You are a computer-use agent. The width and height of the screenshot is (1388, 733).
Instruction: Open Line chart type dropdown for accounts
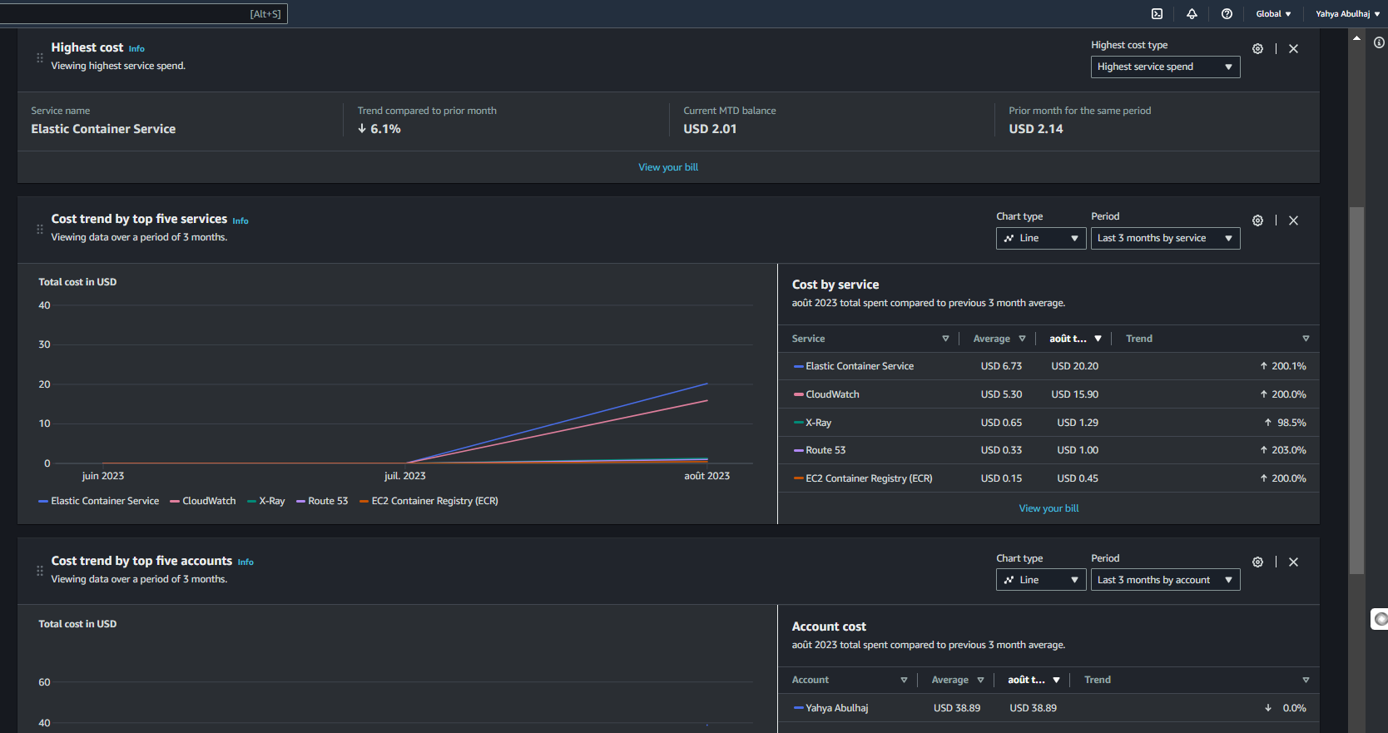click(1041, 580)
